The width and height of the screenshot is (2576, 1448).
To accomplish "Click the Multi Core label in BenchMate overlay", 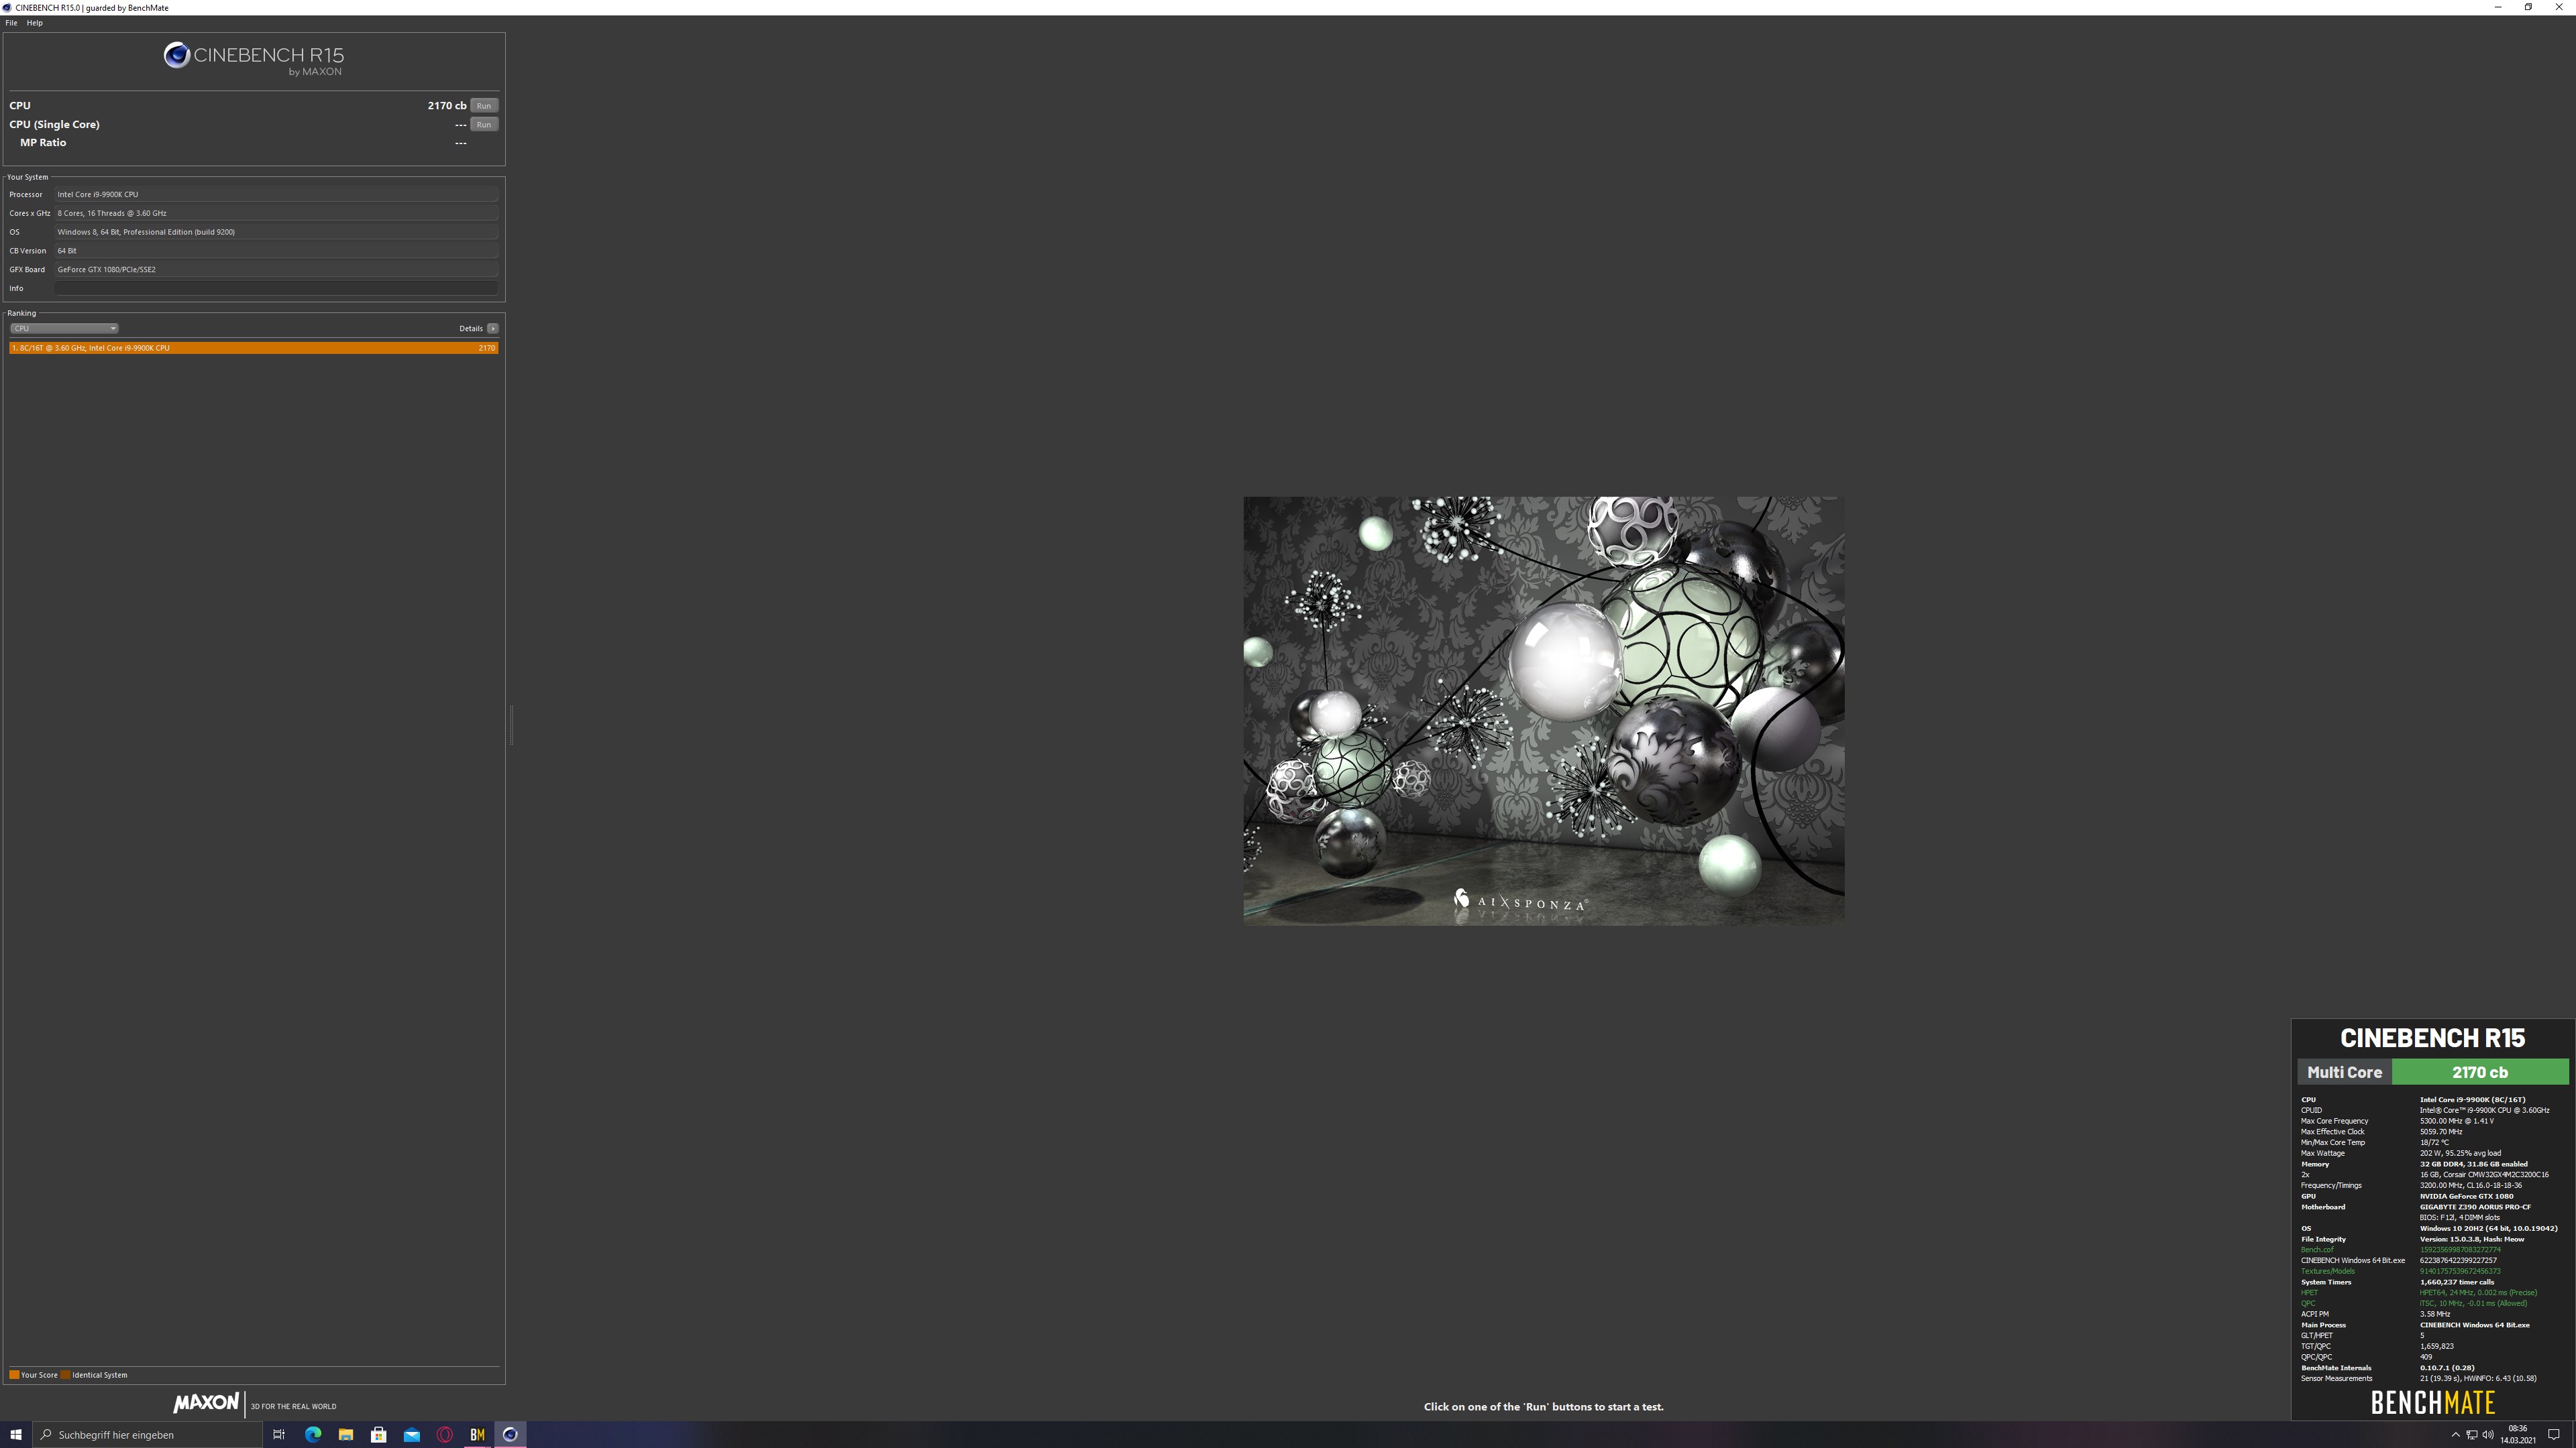I will [2344, 1073].
